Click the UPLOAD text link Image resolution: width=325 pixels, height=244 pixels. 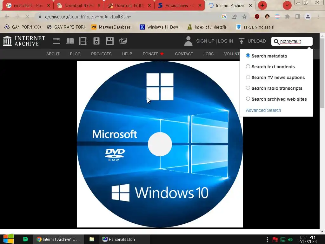pos(257,41)
